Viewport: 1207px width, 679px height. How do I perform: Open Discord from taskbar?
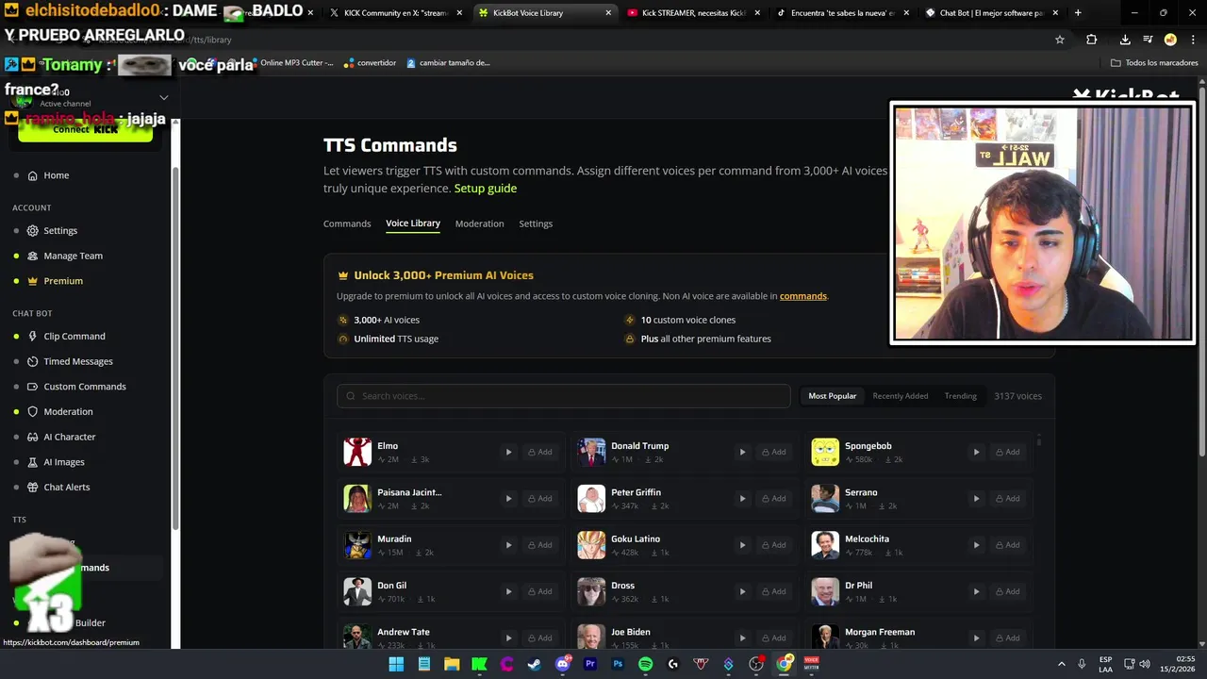(x=563, y=664)
